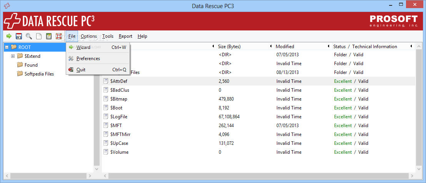The height and width of the screenshot is (183, 426).
Task: Close the open File menu
Action: [72, 36]
